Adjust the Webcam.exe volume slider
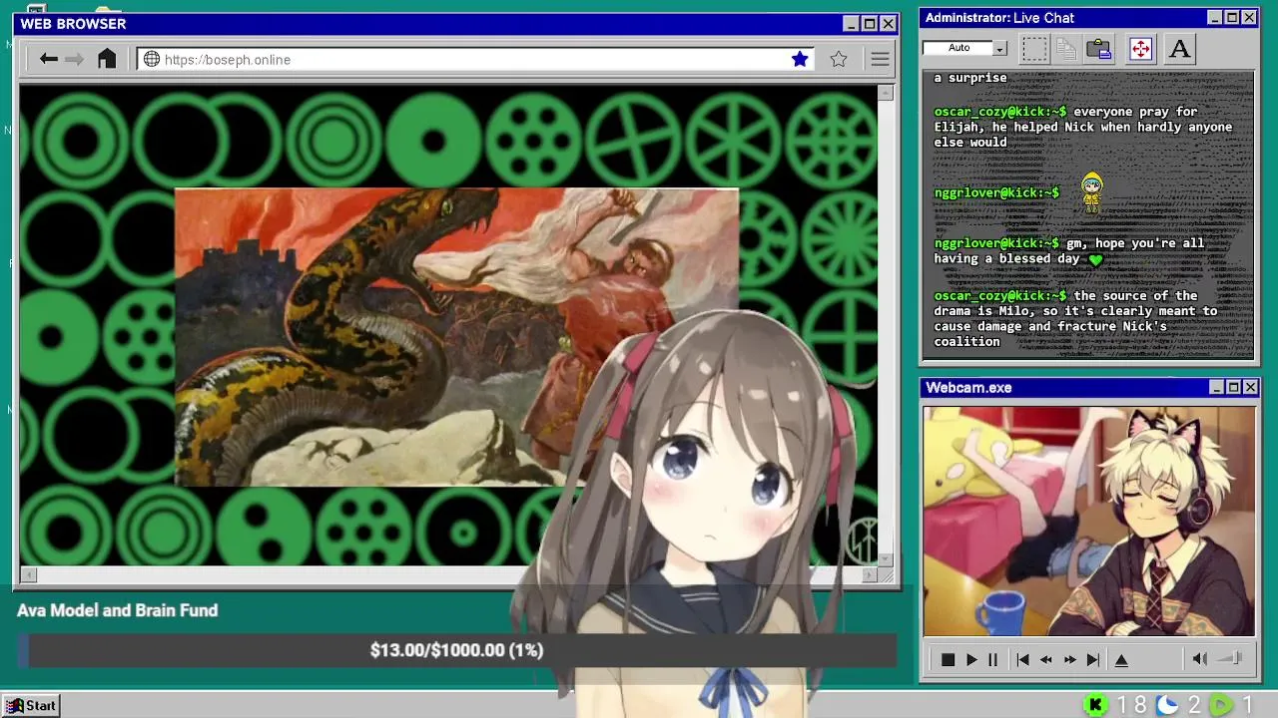The height and width of the screenshot is (718, 1278). [x=1231, y=659]
